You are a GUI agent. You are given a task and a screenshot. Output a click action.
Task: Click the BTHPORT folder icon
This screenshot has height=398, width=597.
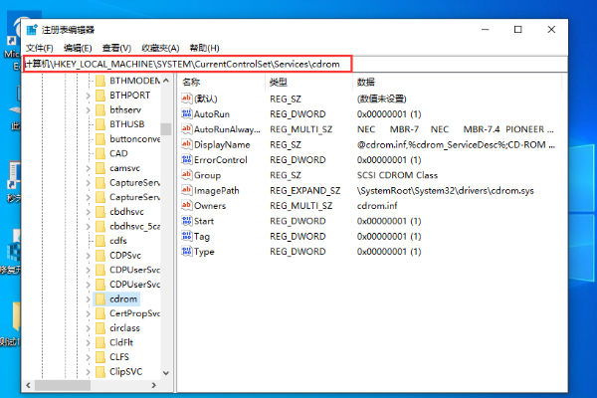coord(100,96)
